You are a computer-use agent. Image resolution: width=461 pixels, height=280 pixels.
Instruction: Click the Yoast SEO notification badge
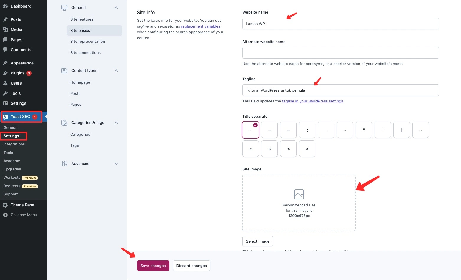tap(35, 117)
